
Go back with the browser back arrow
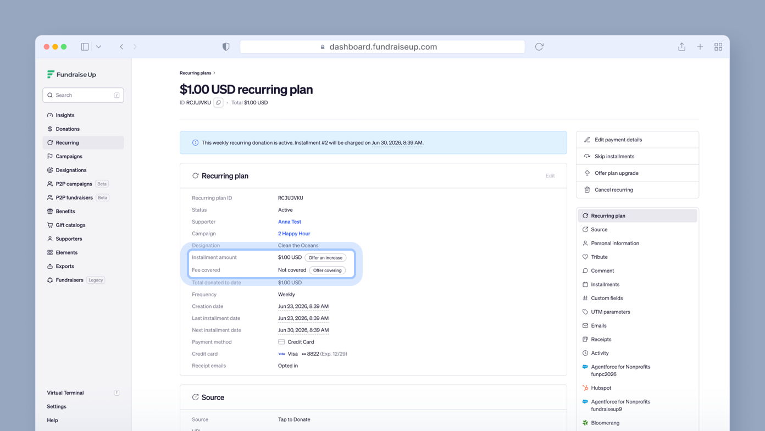point(121,47)
